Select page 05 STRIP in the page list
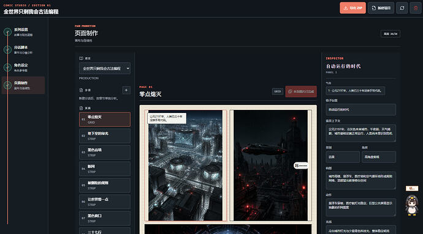 (x=105, y=185)
